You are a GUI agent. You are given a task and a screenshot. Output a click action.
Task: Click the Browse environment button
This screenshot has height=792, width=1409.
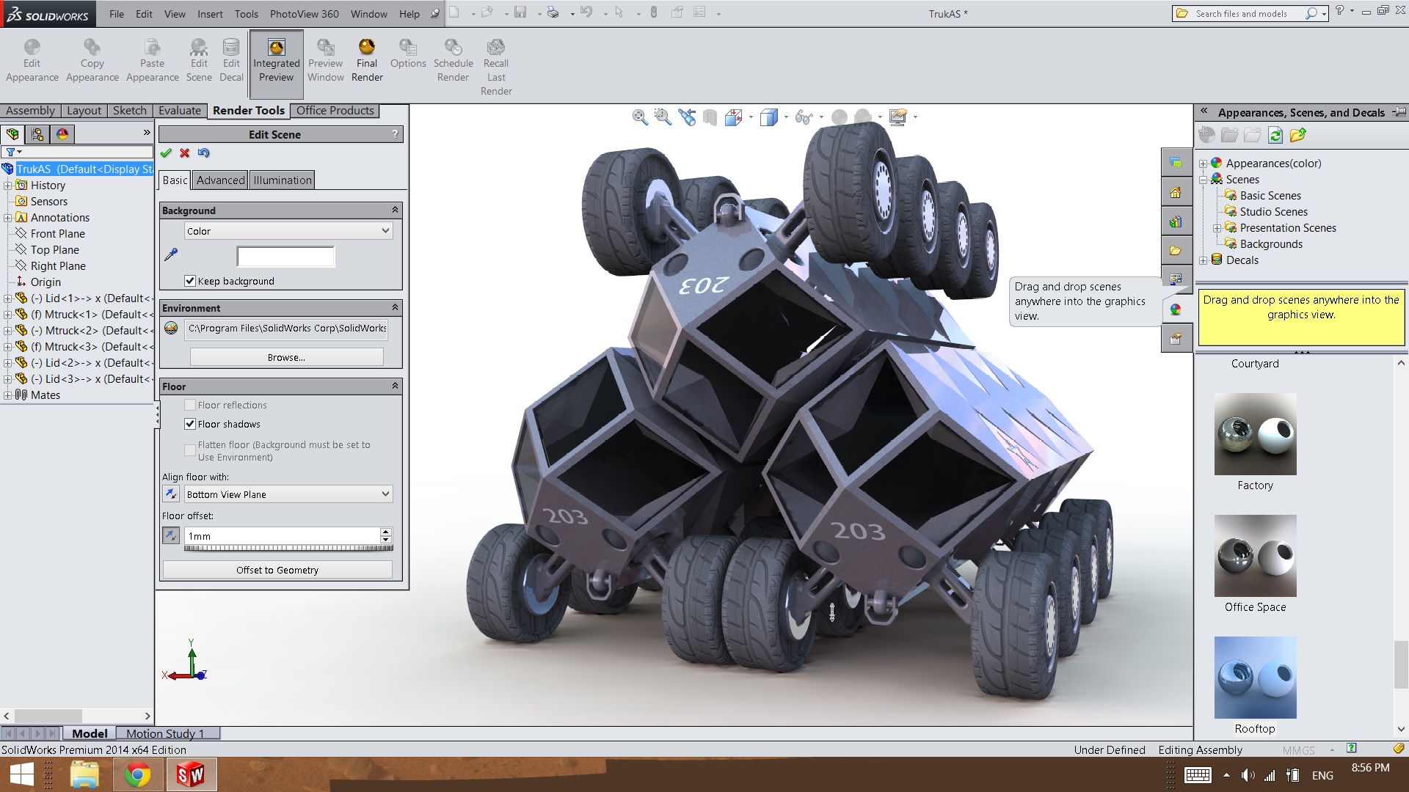(x=286, y=357)
